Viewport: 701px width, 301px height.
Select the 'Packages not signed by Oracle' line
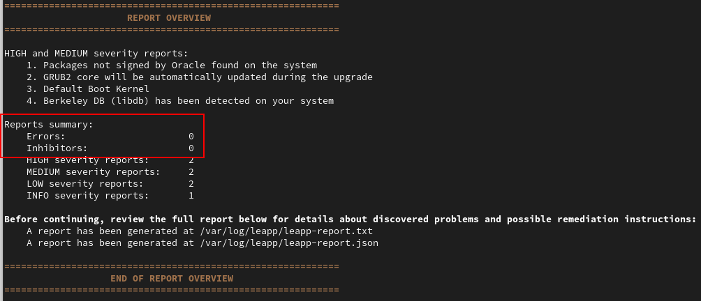[172, 65]
